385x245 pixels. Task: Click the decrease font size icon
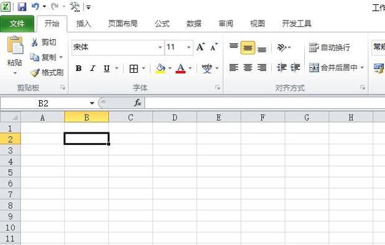point(213,47)
